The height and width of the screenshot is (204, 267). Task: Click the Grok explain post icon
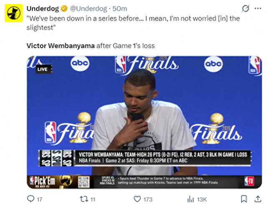click(246, 8)
